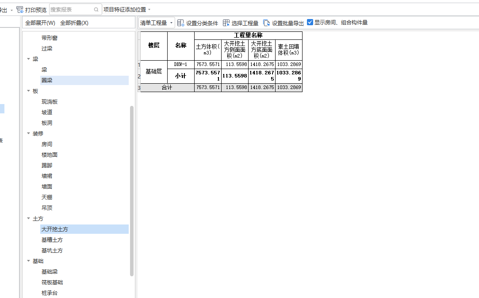479x298 pixels.
Task: Click the 合计 total row label
Action: [x=167, y=88]
